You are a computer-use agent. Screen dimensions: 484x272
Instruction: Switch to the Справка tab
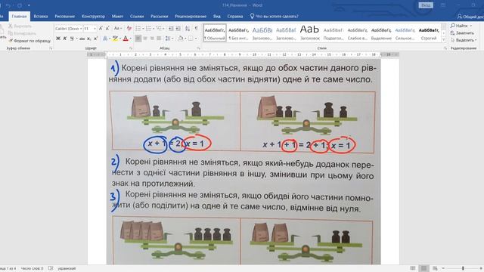235,17
